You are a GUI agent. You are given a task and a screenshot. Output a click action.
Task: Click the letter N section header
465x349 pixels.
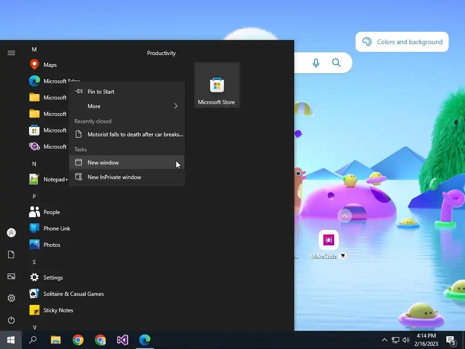pyautogui.click(x=34, y=164)
